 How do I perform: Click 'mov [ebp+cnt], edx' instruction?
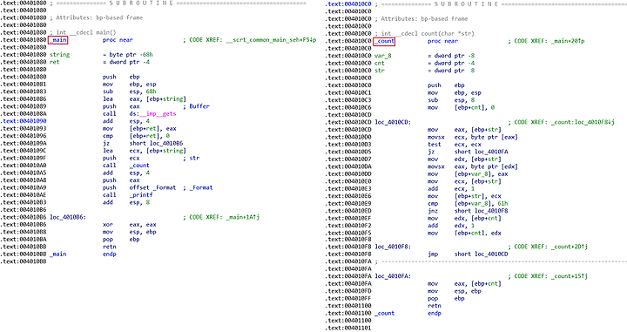click(465, 234)
